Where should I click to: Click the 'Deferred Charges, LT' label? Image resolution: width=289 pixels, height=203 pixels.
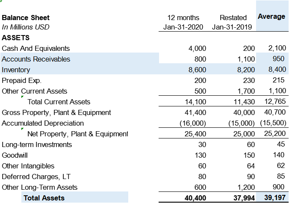coord(36,177)
